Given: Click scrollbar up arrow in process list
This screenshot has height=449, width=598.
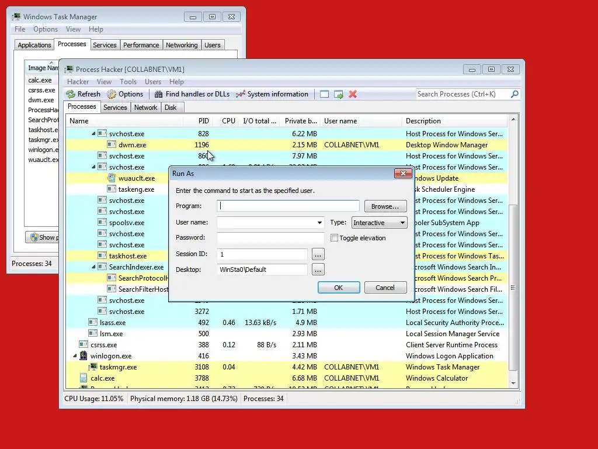Looking at the screenshot, I should 513,119.
